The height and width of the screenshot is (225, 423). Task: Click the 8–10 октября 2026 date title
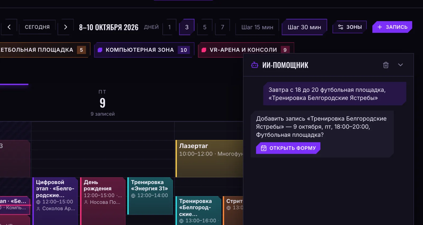(109, 27)
